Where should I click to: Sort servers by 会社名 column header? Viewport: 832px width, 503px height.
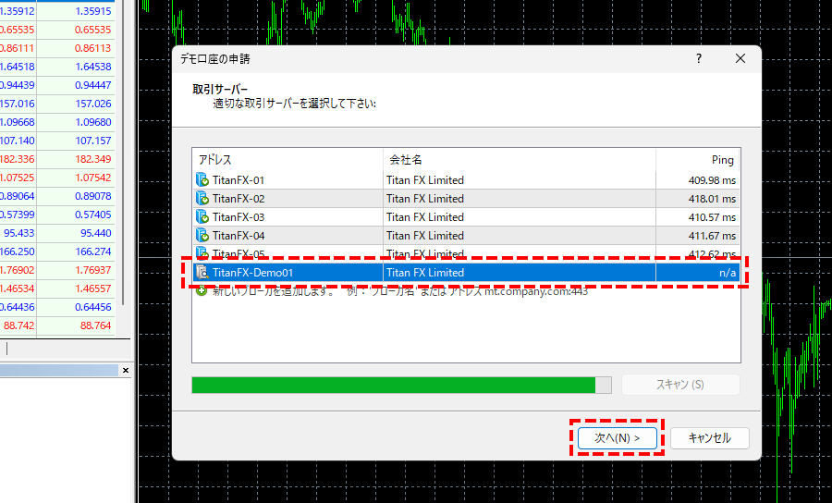[520, 160]
